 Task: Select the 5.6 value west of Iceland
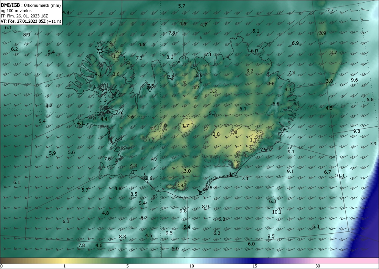point(71,153)
